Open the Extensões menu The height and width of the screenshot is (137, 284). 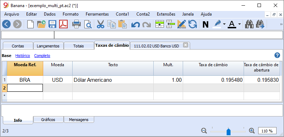point(166,14)
